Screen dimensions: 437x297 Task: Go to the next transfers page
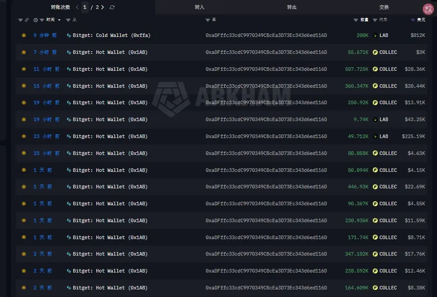[x=103, y=7]
